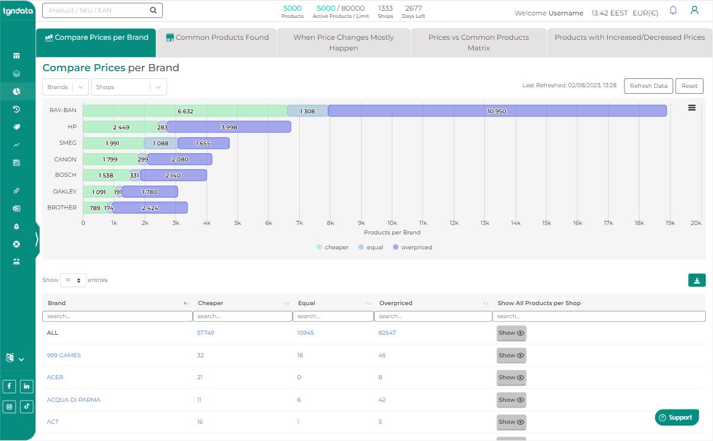Click the 82547 overpriced count for ALL

tap(387, 333)
